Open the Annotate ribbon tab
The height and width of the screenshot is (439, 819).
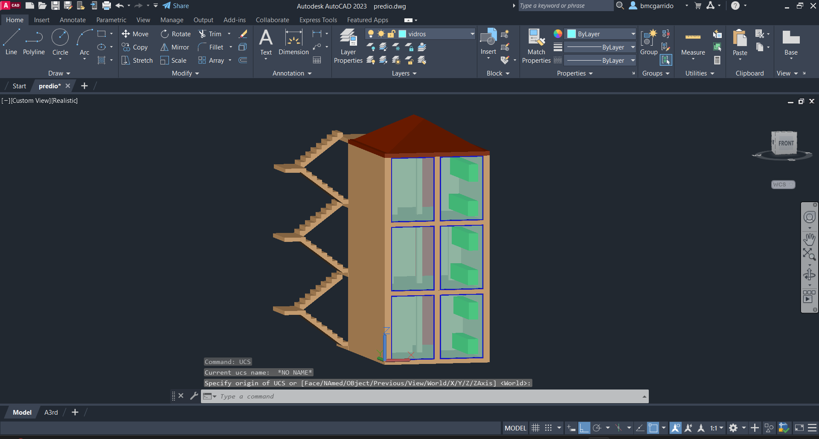pos(73,20)
